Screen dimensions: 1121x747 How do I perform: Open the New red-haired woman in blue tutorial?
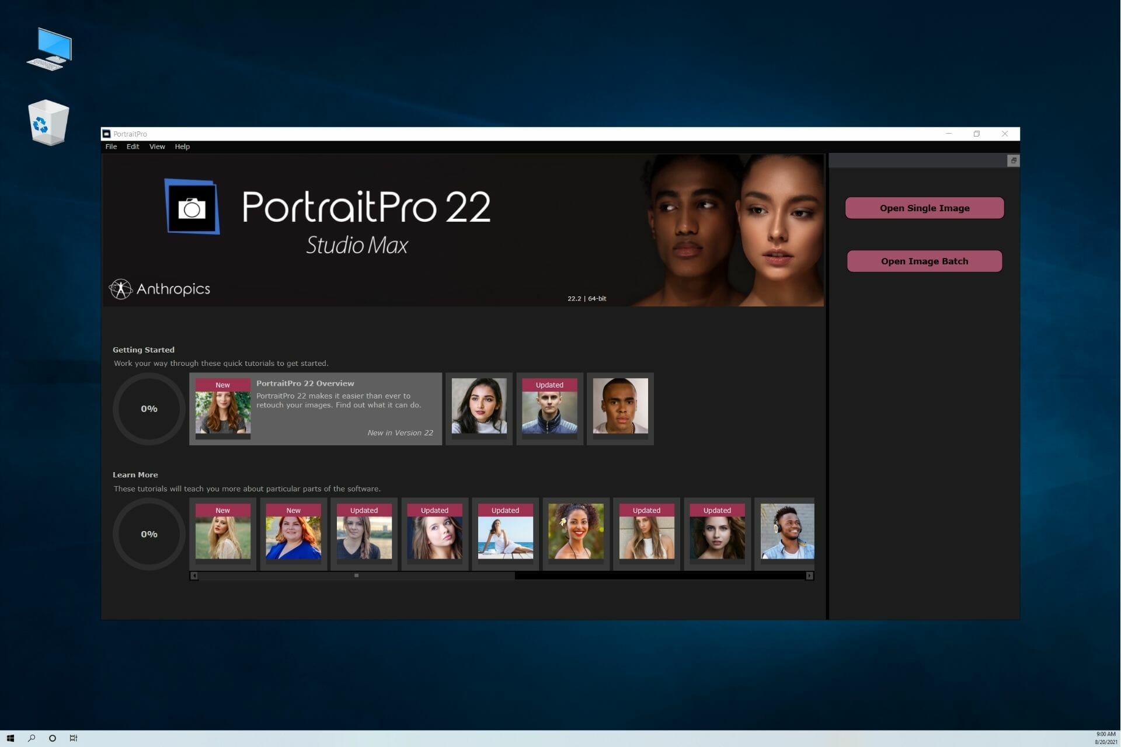(293, 534)
